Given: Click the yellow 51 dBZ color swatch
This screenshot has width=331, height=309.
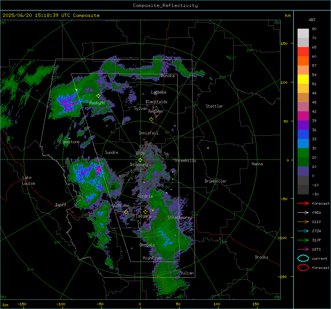Looking at the screenshot, I should pos(303,79).
